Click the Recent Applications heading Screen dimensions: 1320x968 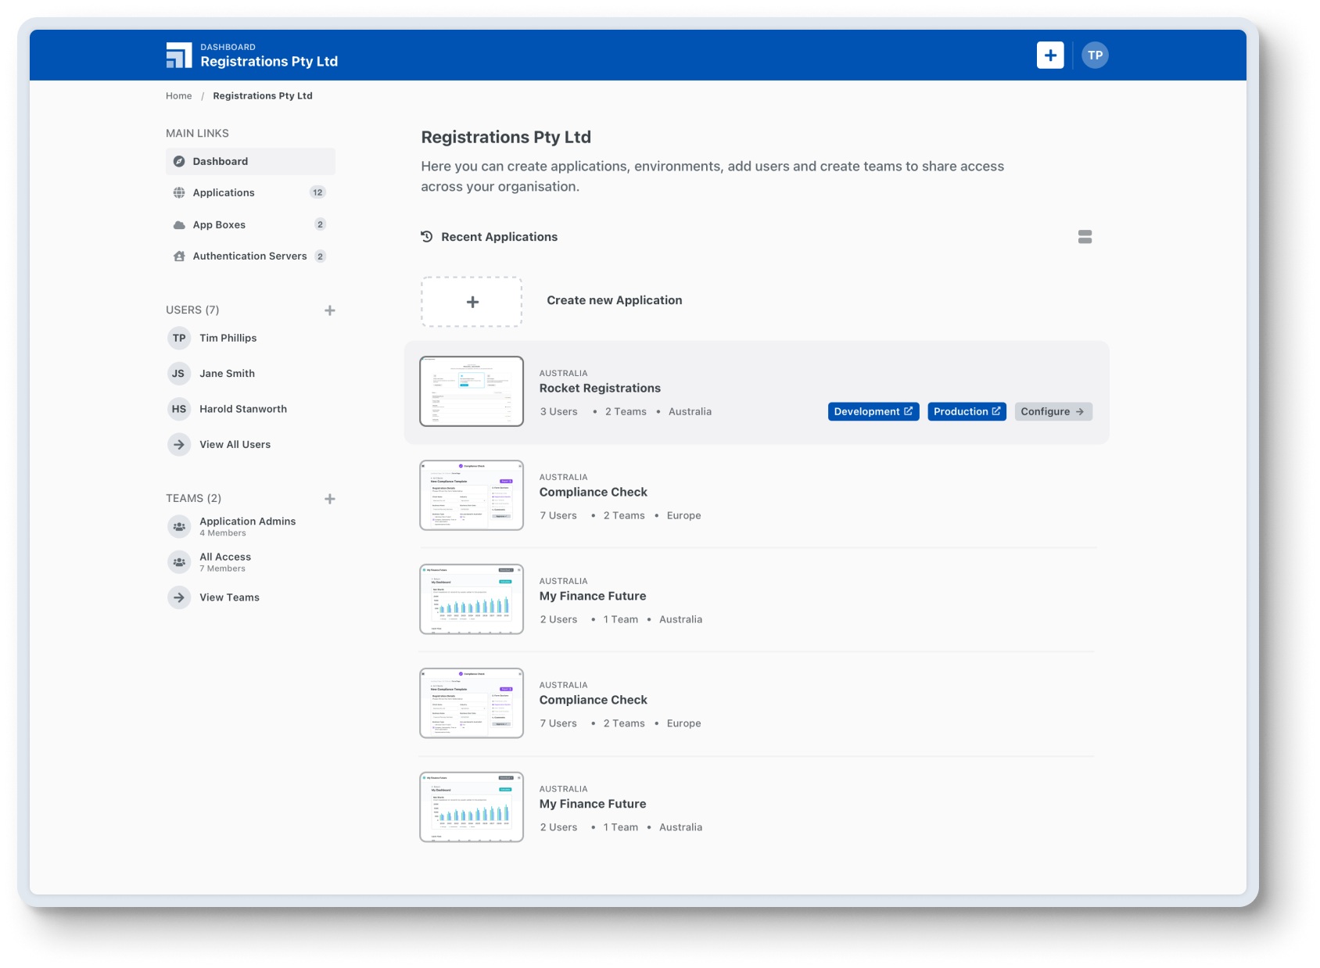coord(499,237)
